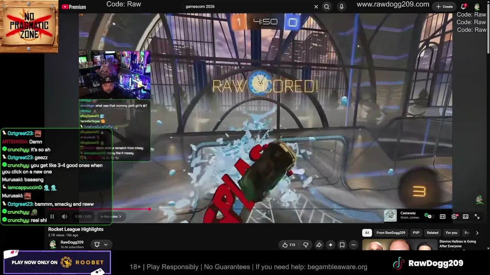Click the 'Rocket League Highlights' video title

(x=76, y=229)
